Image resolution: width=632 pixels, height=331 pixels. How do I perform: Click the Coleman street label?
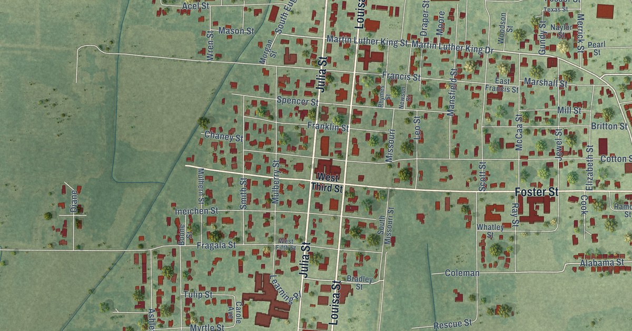pos(462,273)
